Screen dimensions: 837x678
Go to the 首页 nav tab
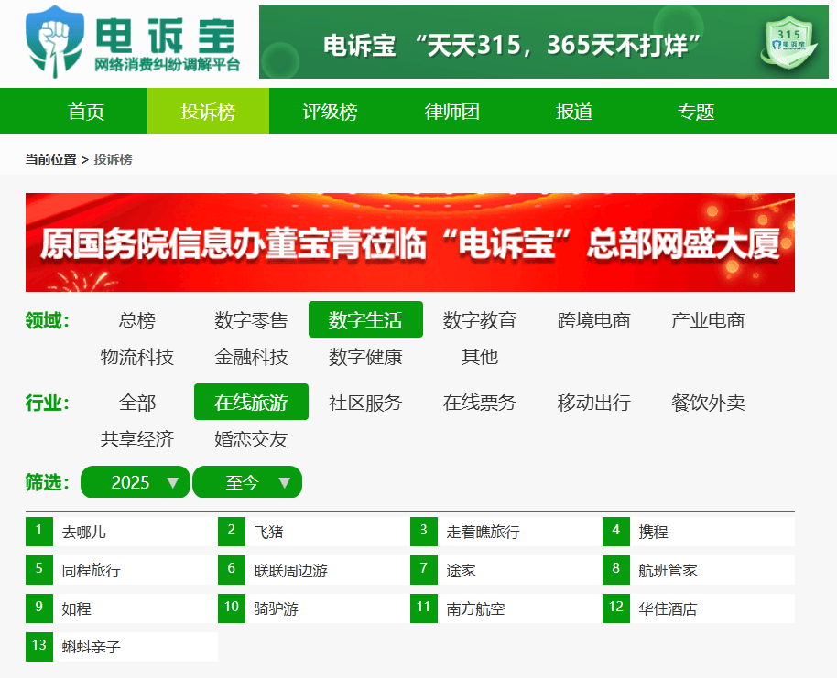[x=86, y=112]
